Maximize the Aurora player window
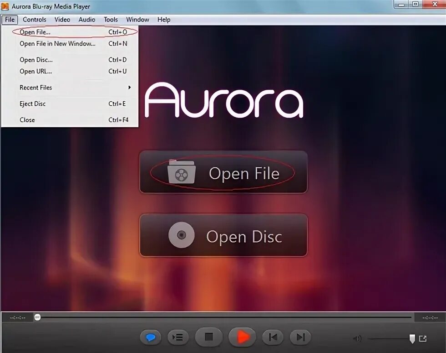The image size is (446, 353). (416, 4)
